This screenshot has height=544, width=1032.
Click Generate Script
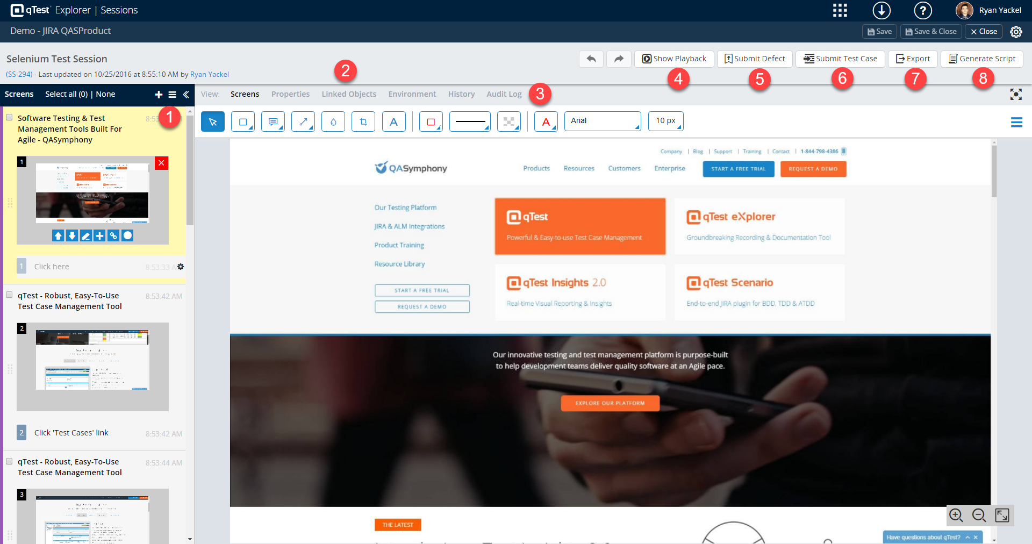click(x=982, y=59)
